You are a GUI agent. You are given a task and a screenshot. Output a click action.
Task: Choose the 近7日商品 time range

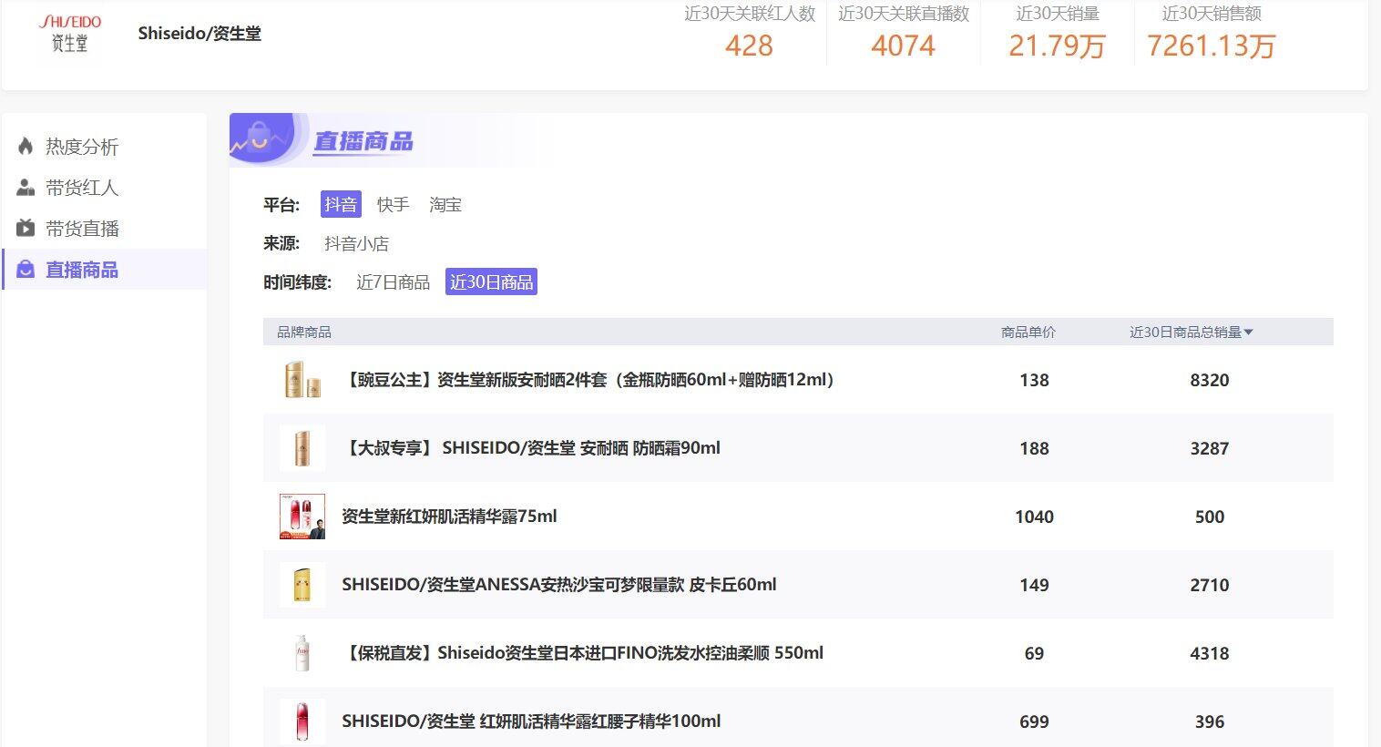pos(393,282)
